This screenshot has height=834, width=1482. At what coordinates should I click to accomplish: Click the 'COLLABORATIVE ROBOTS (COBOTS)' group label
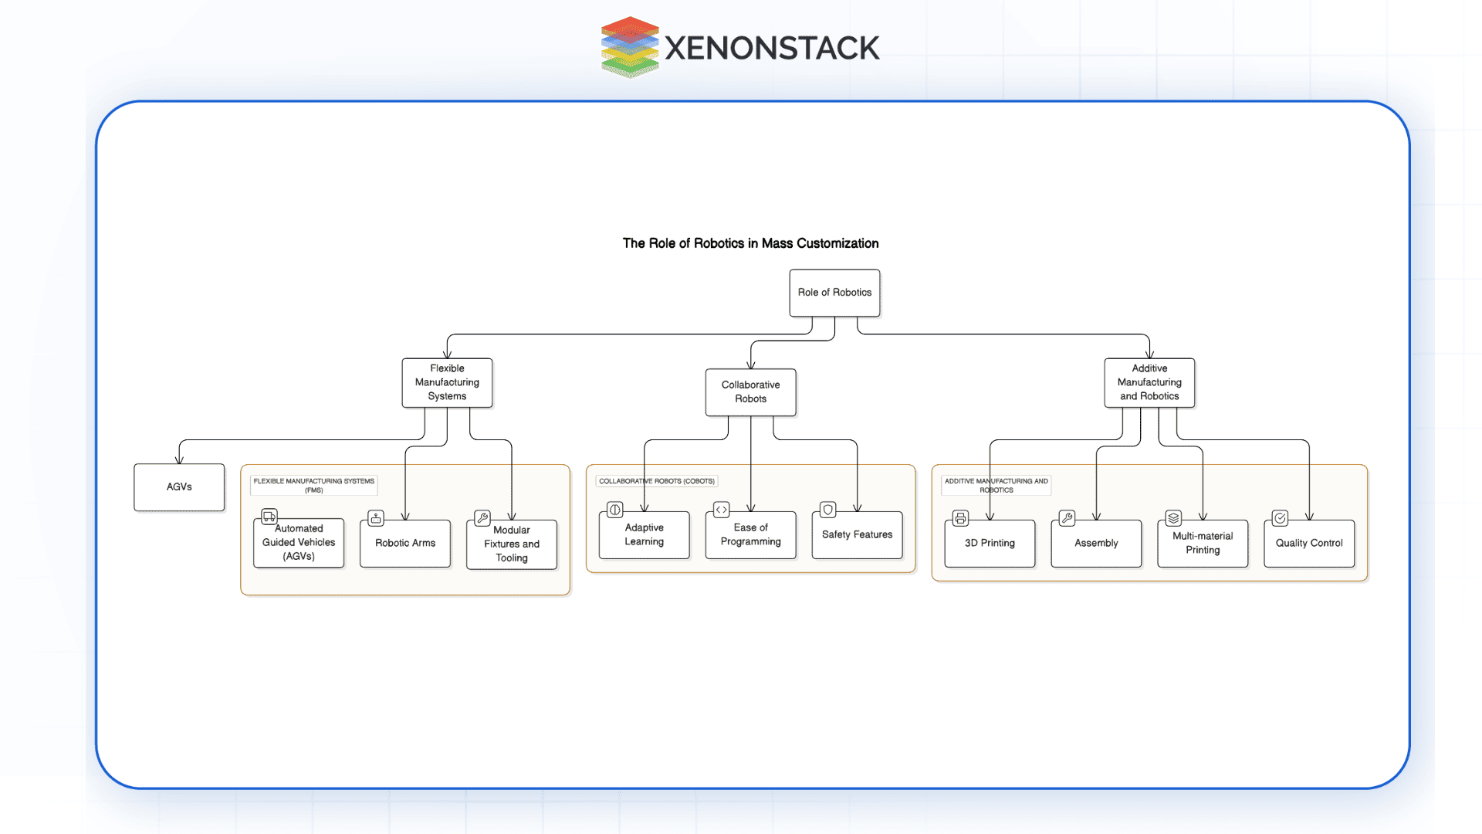point(657,481)
